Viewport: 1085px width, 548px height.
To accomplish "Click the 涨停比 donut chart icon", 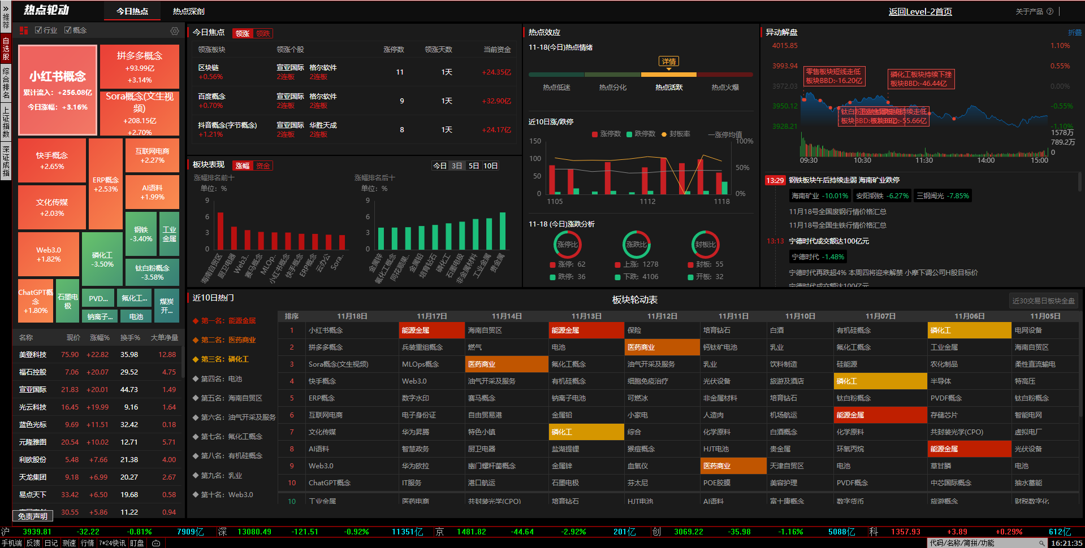I will point(567,245).
